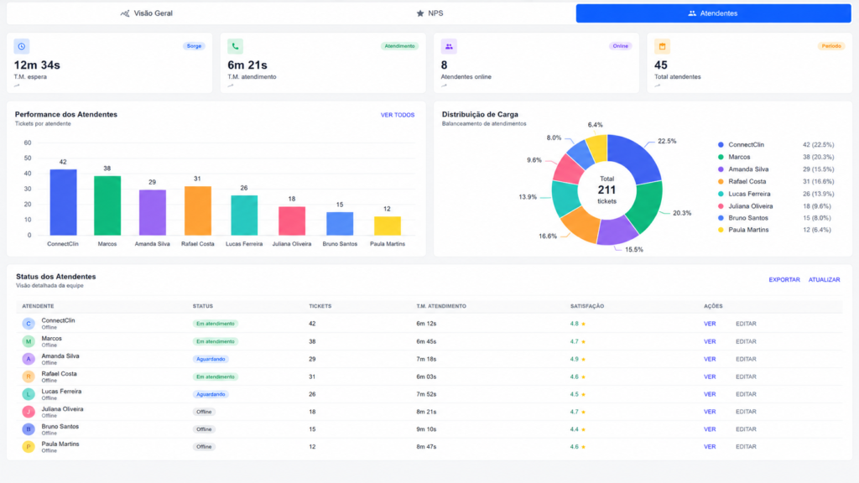Click Paula Martins' yellow avatar icon
Viewport: 859px width, 483px height.
click(29, 447)
